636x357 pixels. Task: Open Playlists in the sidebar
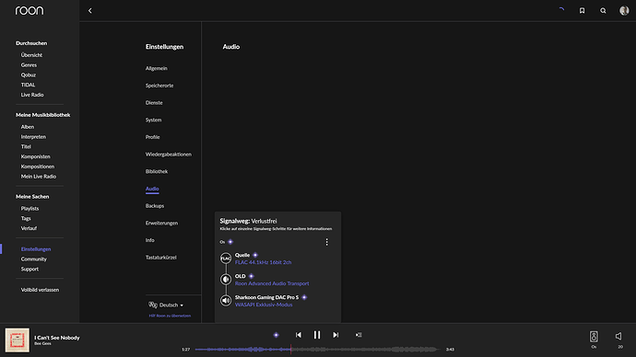30,209
